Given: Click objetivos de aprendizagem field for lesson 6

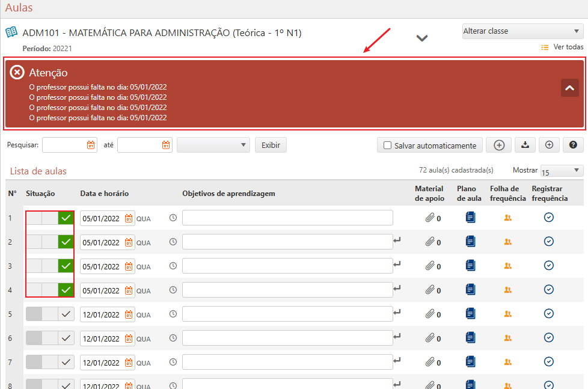Looking at the screenshot, I should pyautogui.click(x=287, y=338).
